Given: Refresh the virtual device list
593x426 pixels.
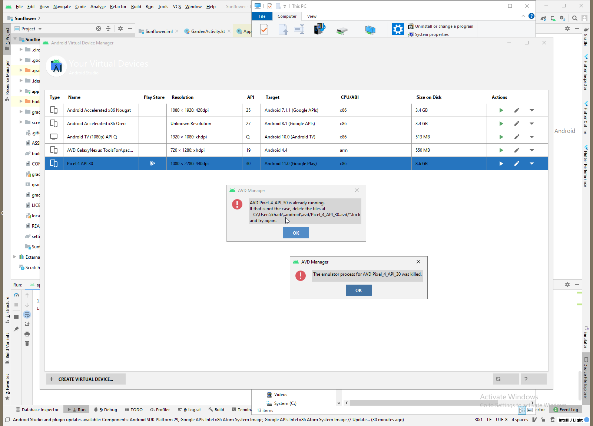Looking at the screenshot, I should click(x=506, y=379).
